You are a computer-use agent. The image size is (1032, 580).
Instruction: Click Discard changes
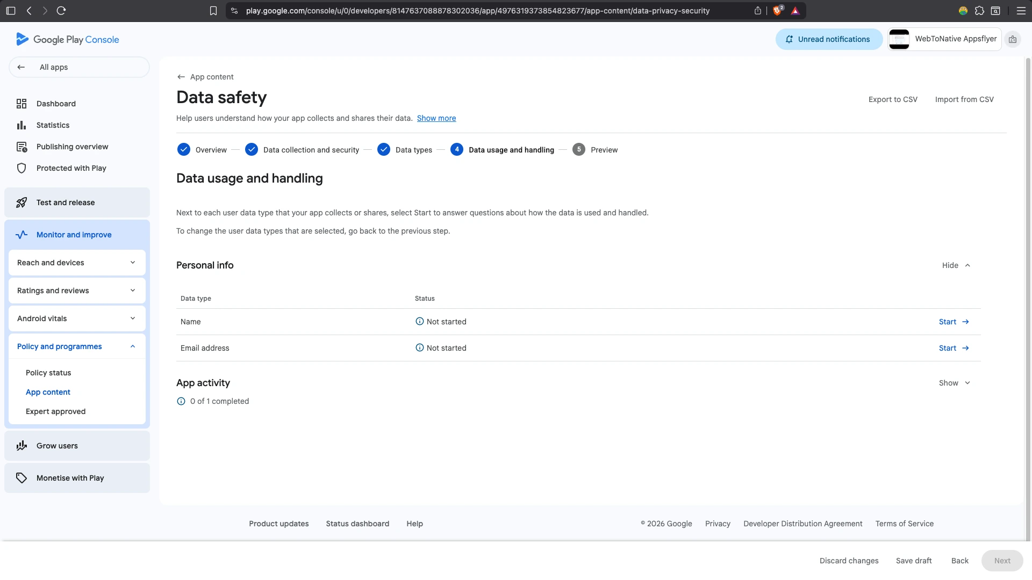click(849, 561)
